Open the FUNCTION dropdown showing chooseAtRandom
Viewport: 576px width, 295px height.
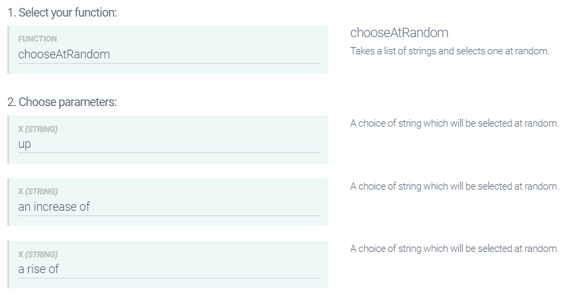169,54
